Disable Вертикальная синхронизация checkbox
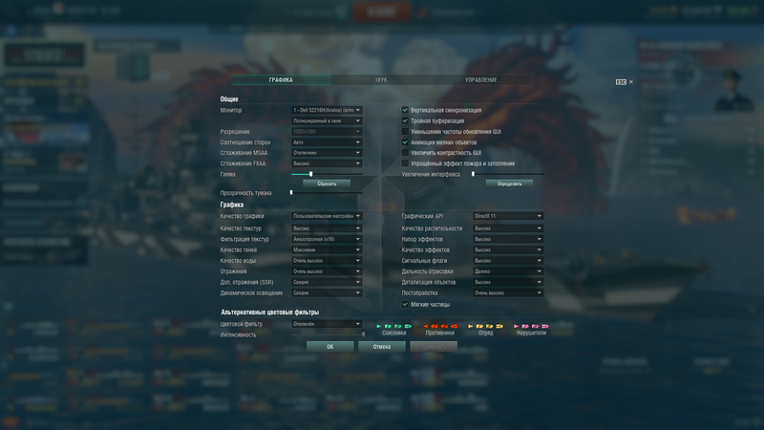The width and height of the screenshot is (764, 430). [405, 110]
